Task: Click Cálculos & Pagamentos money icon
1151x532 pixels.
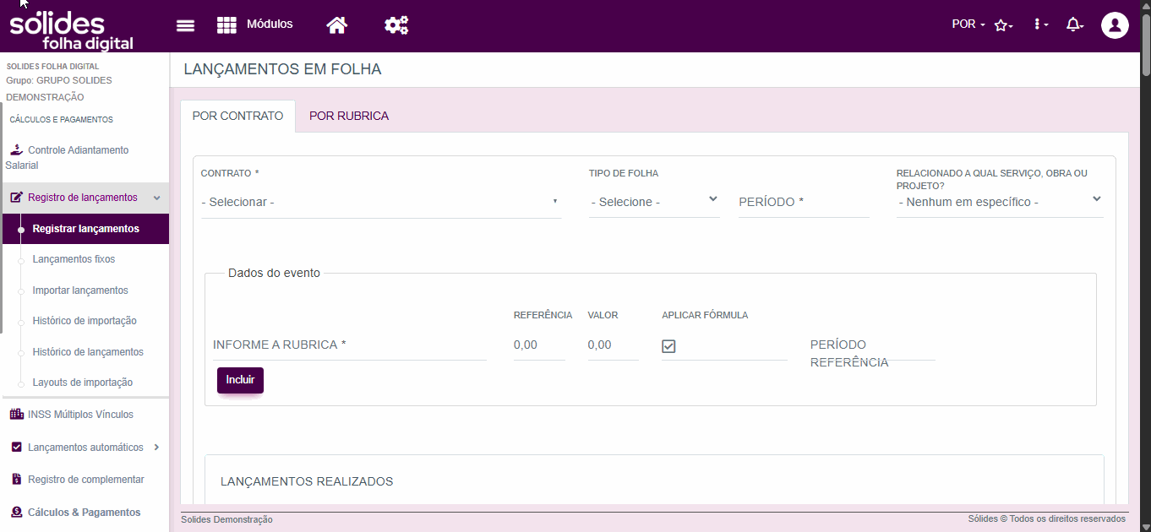Action: 16,512
